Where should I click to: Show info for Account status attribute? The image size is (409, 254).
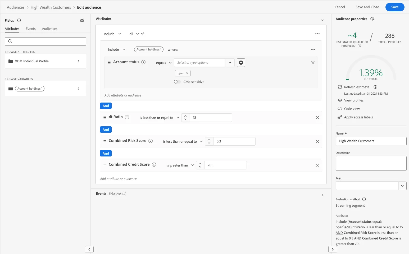pyautogui.click(x=143, y=62)
